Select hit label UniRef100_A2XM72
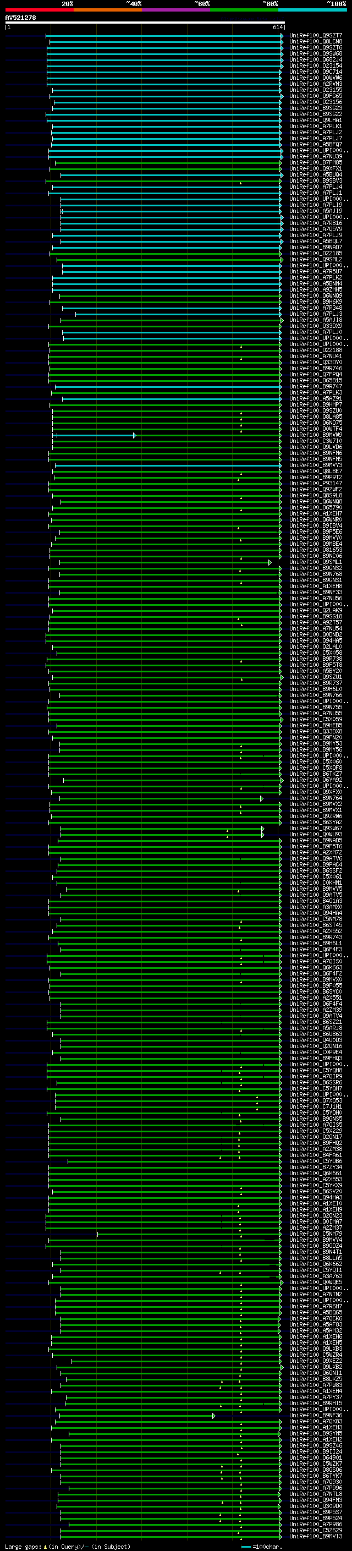 click(316, 853)
